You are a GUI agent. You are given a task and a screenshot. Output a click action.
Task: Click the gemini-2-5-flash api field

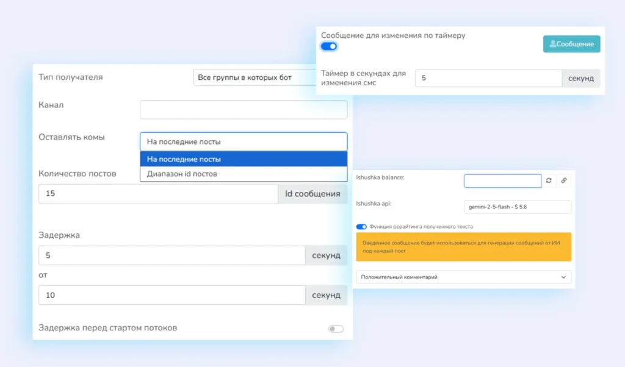point(516,207)
